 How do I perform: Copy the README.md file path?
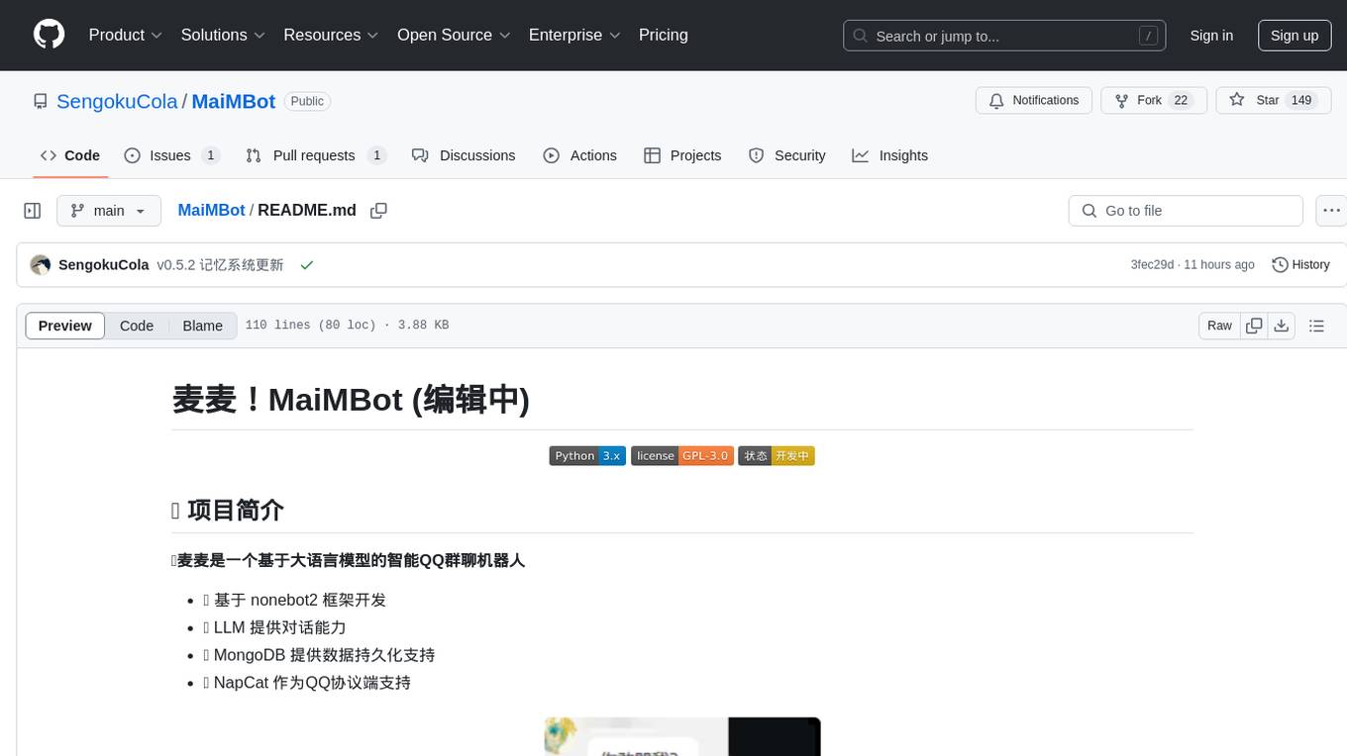click(378, 211)
